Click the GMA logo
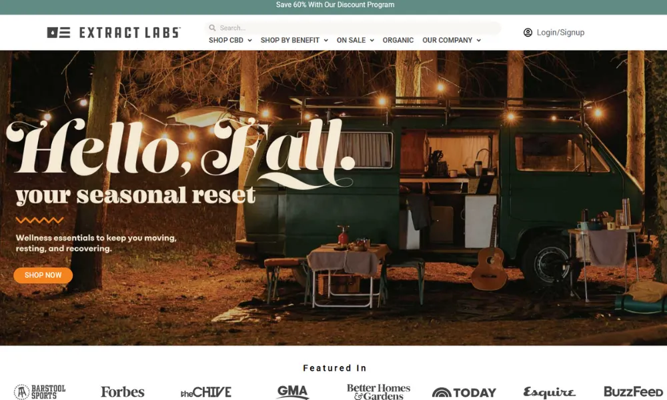The image size is (667, 400). pyautogui.click(x=292, y=392)
